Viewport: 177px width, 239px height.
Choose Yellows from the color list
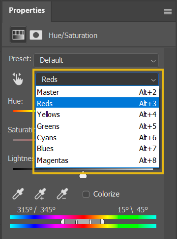point(97,115)
